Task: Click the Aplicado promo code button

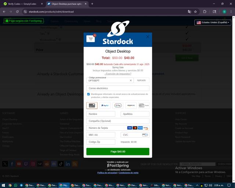Action: [x=141, y=80]
